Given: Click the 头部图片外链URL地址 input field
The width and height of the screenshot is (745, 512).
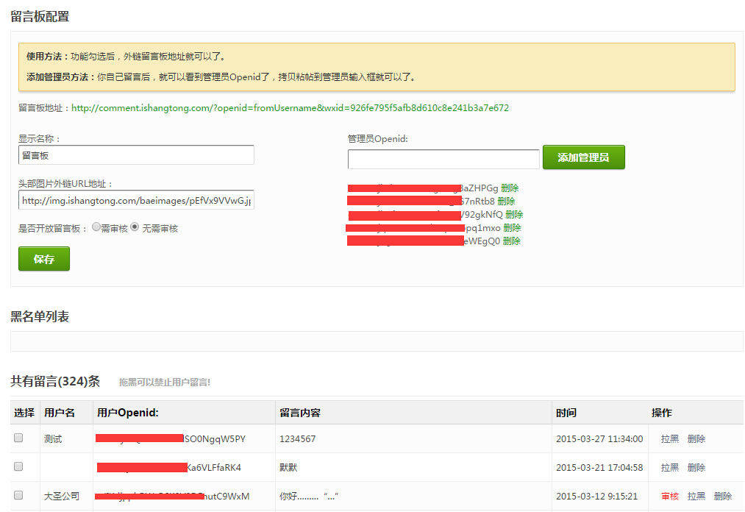Looking at the screenshot, I should coord(136,200).
